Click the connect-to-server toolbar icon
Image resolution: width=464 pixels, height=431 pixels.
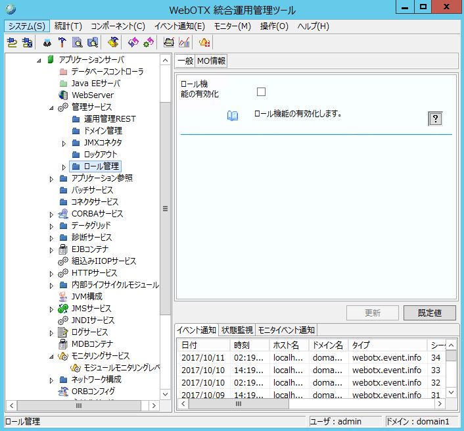[x=12, y=43]
